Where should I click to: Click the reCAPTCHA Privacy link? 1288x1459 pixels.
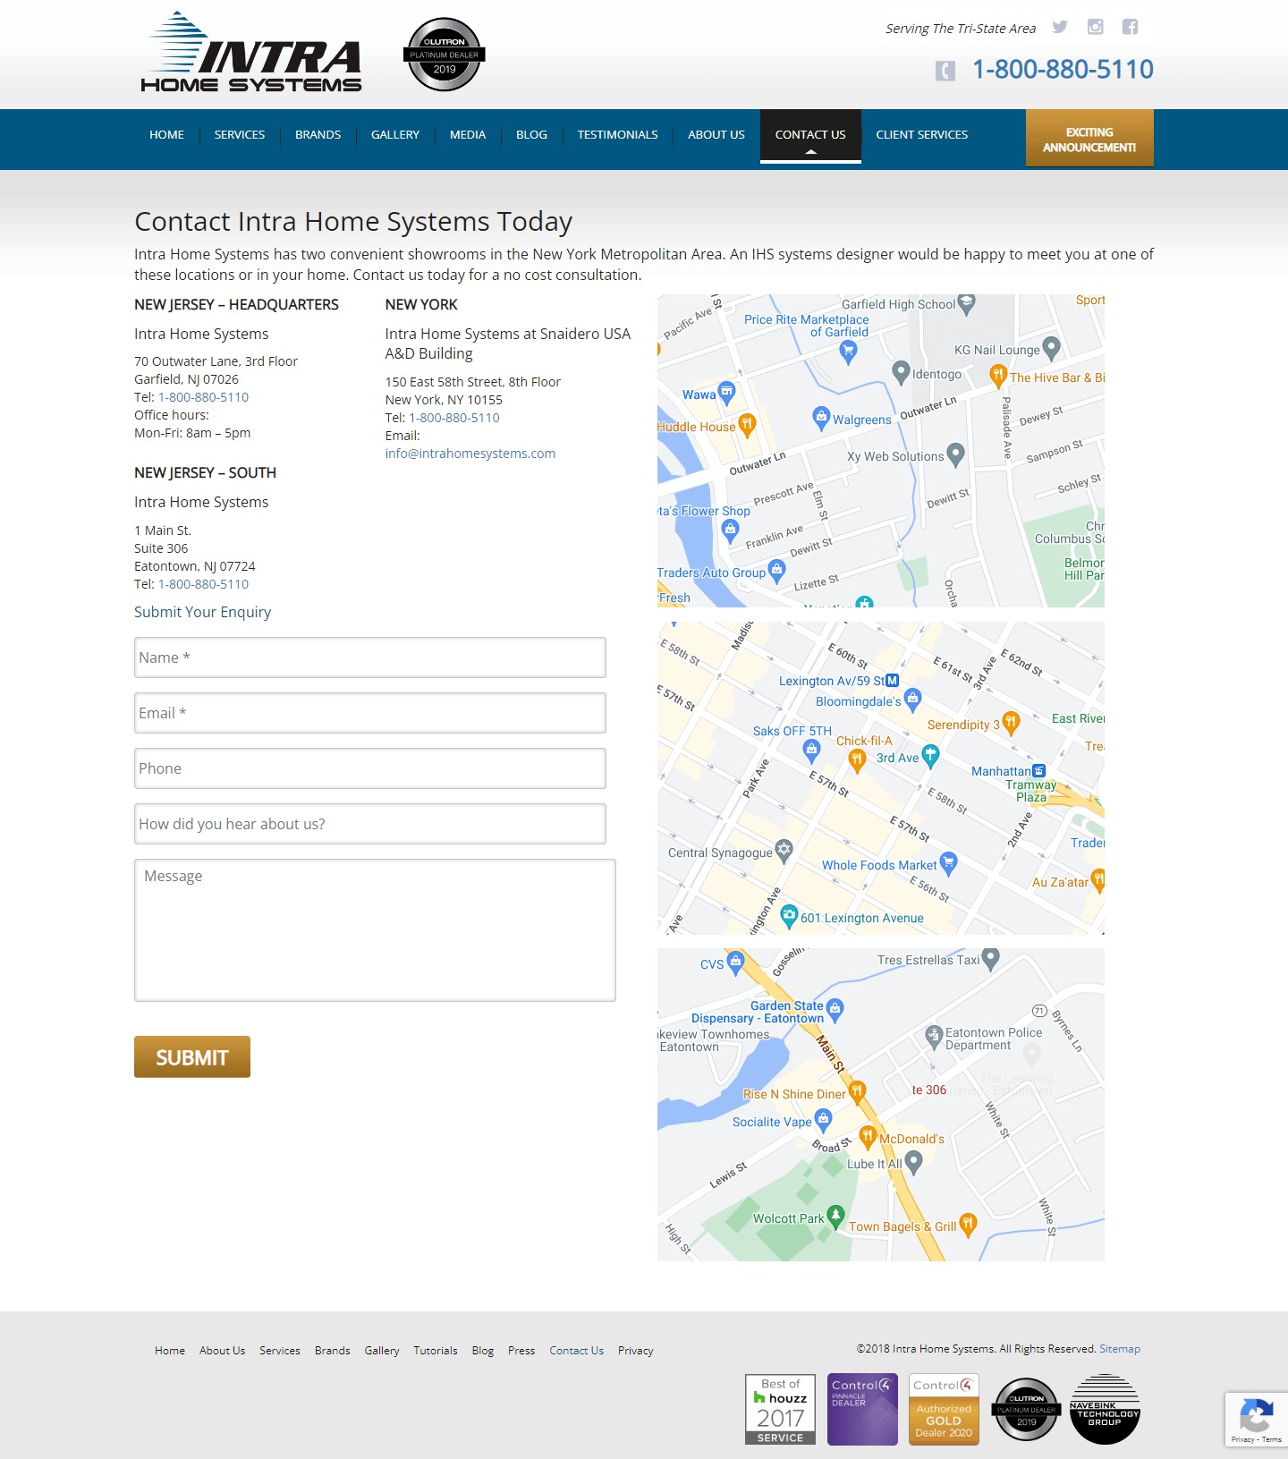(x=1242, y=1439)
